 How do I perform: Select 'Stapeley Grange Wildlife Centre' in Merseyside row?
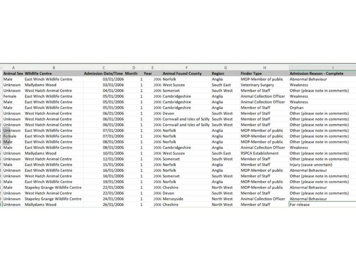pos(54,199)
